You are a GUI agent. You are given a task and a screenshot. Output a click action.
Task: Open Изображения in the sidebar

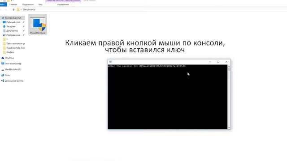[13, 35]
